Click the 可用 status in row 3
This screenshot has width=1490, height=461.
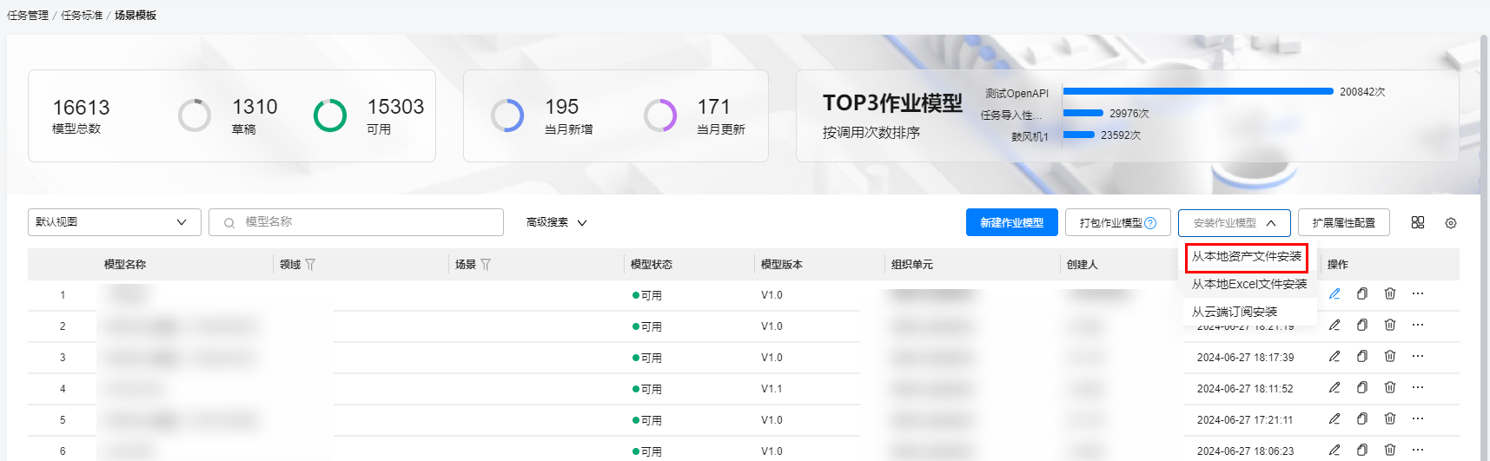point(647,358)
